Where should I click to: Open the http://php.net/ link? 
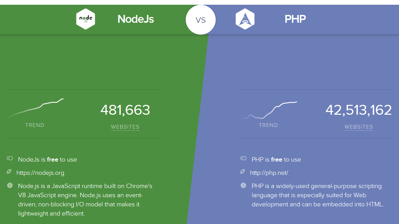point(269,173)
